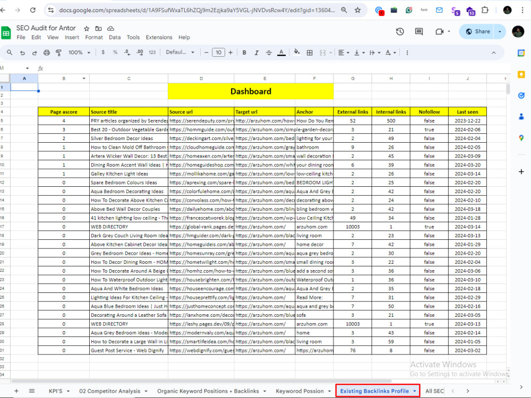Click the Undo arrow icon
This screenshot has height=398, width=531.
click(22, 53)
